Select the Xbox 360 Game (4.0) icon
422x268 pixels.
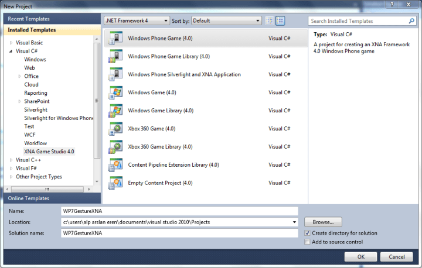click(115, 129)
